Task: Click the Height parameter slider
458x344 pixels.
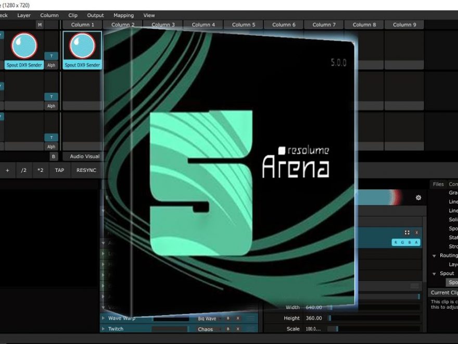Action: [373, 318]
